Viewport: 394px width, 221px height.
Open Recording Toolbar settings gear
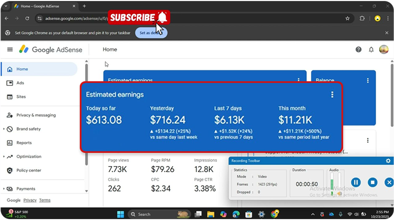click(x=388, y=161)
